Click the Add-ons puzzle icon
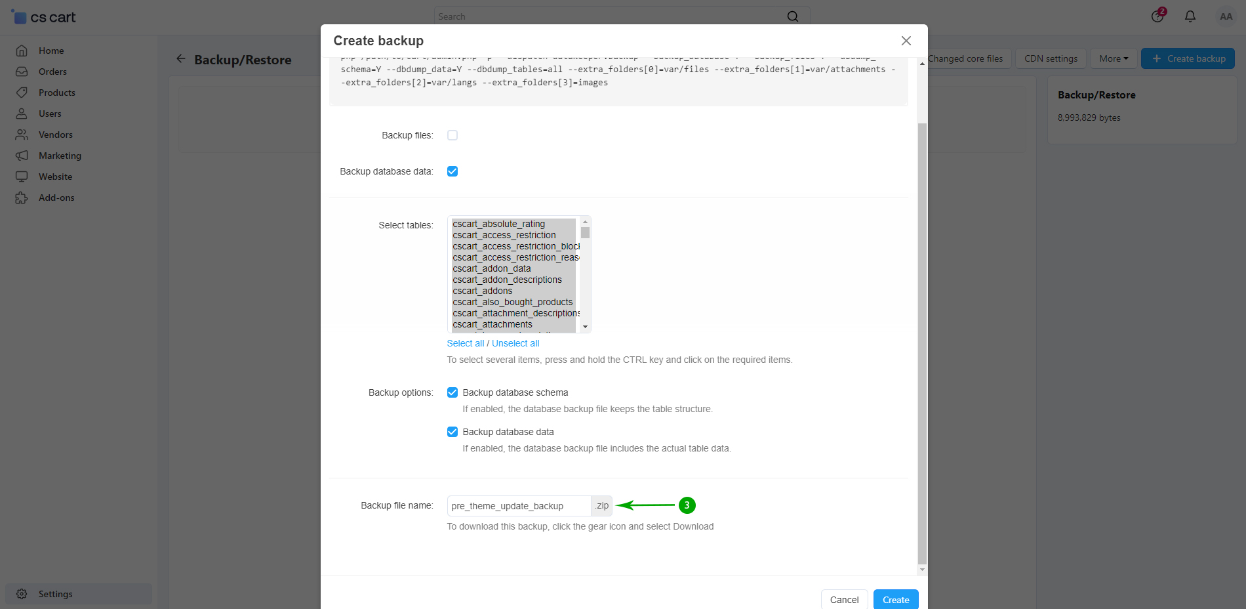Image resolution: width=1246 pixels, height=609 pixels. tap(22, 198)
